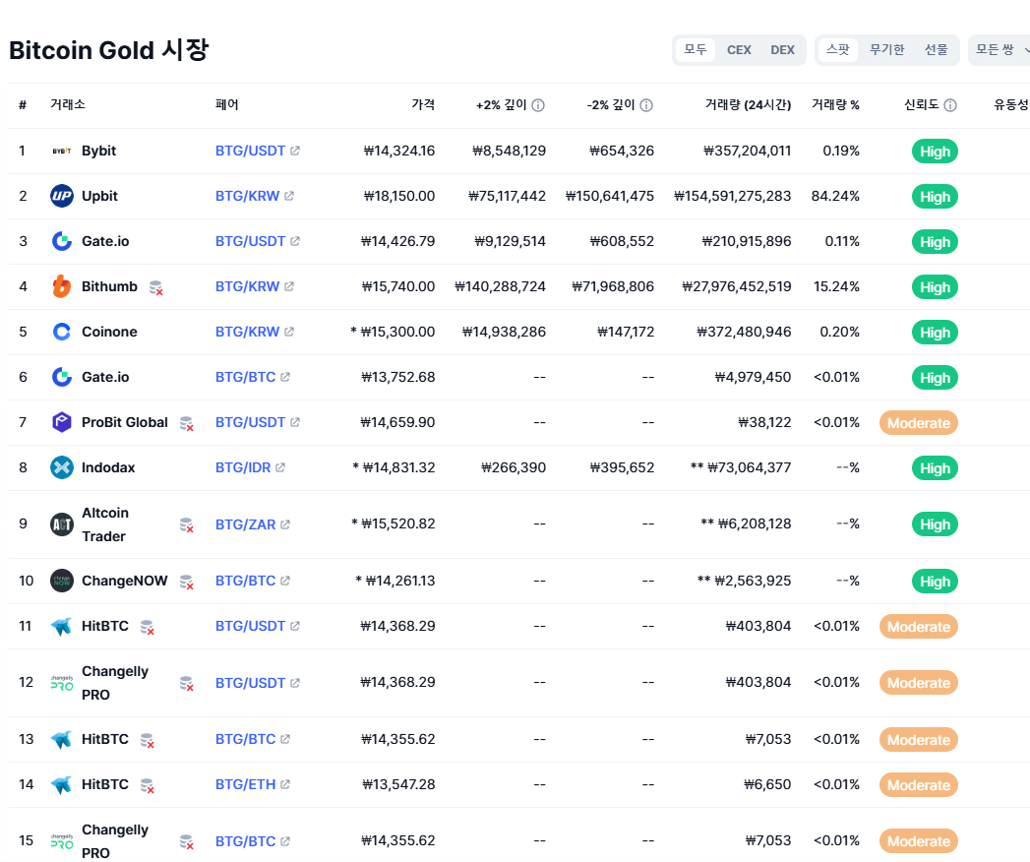Sort the table by 가격 column

click(x=423, y=105)
